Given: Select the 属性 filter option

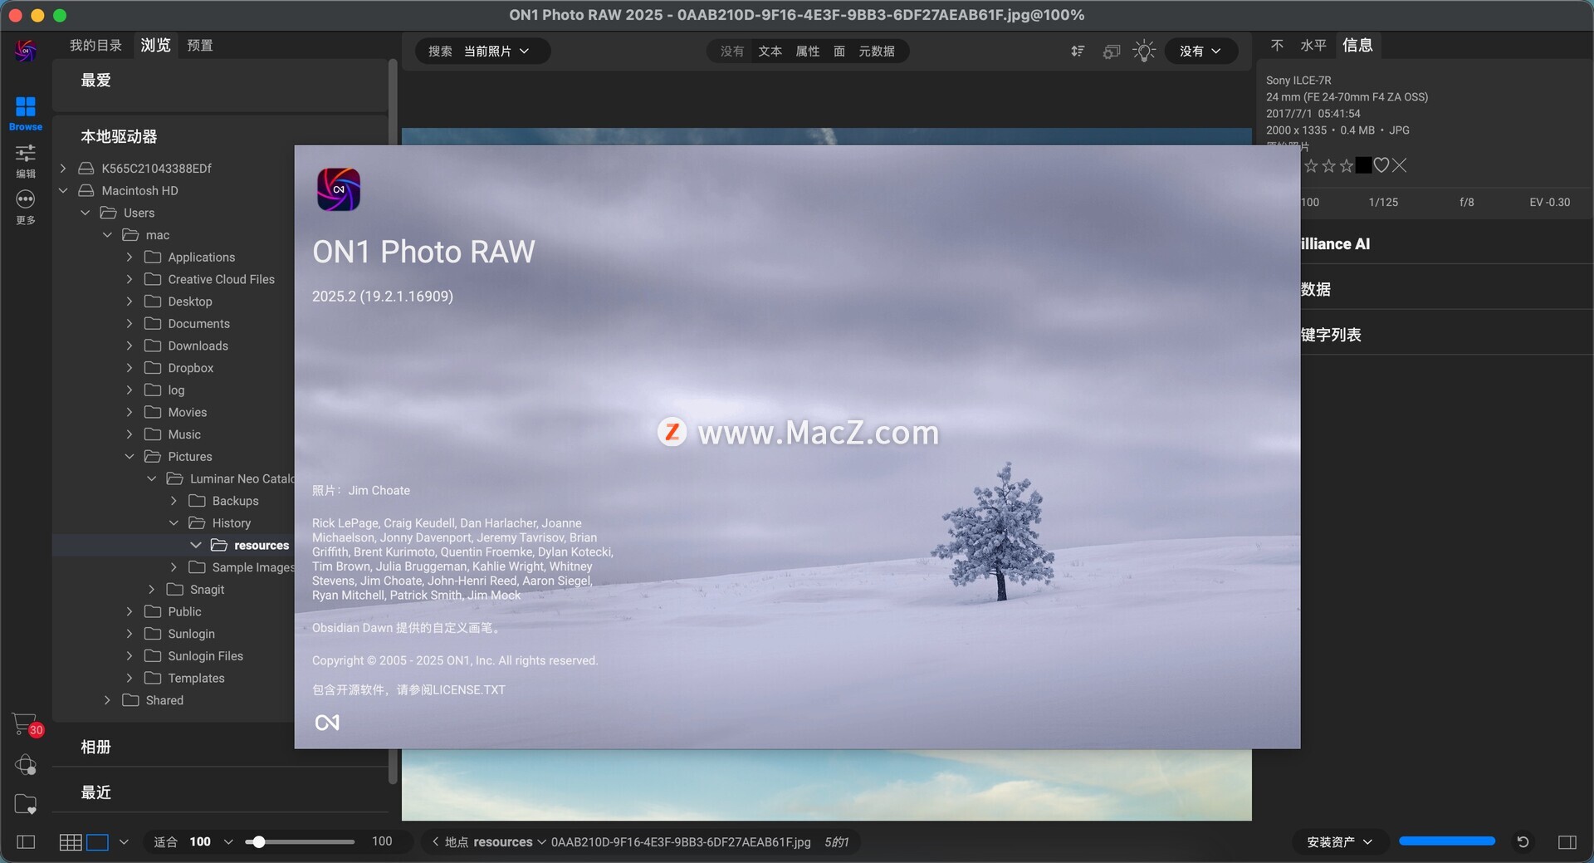Looking at the screenshot, I should [807, 51].
